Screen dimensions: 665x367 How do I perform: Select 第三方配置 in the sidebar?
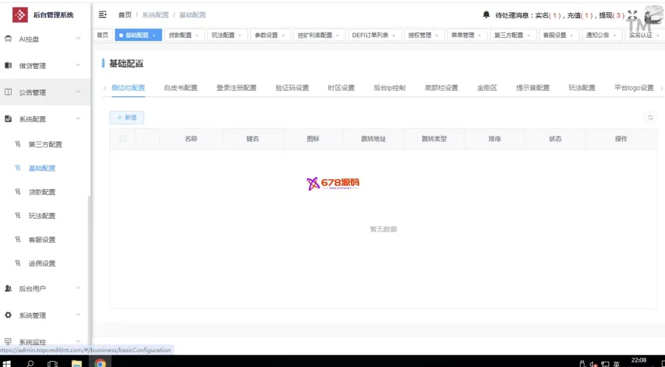45,144
